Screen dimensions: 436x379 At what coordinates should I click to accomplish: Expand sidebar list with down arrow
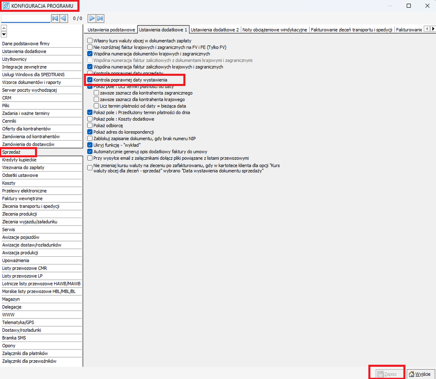pos(4,34)
